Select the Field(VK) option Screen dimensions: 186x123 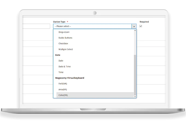63,84
